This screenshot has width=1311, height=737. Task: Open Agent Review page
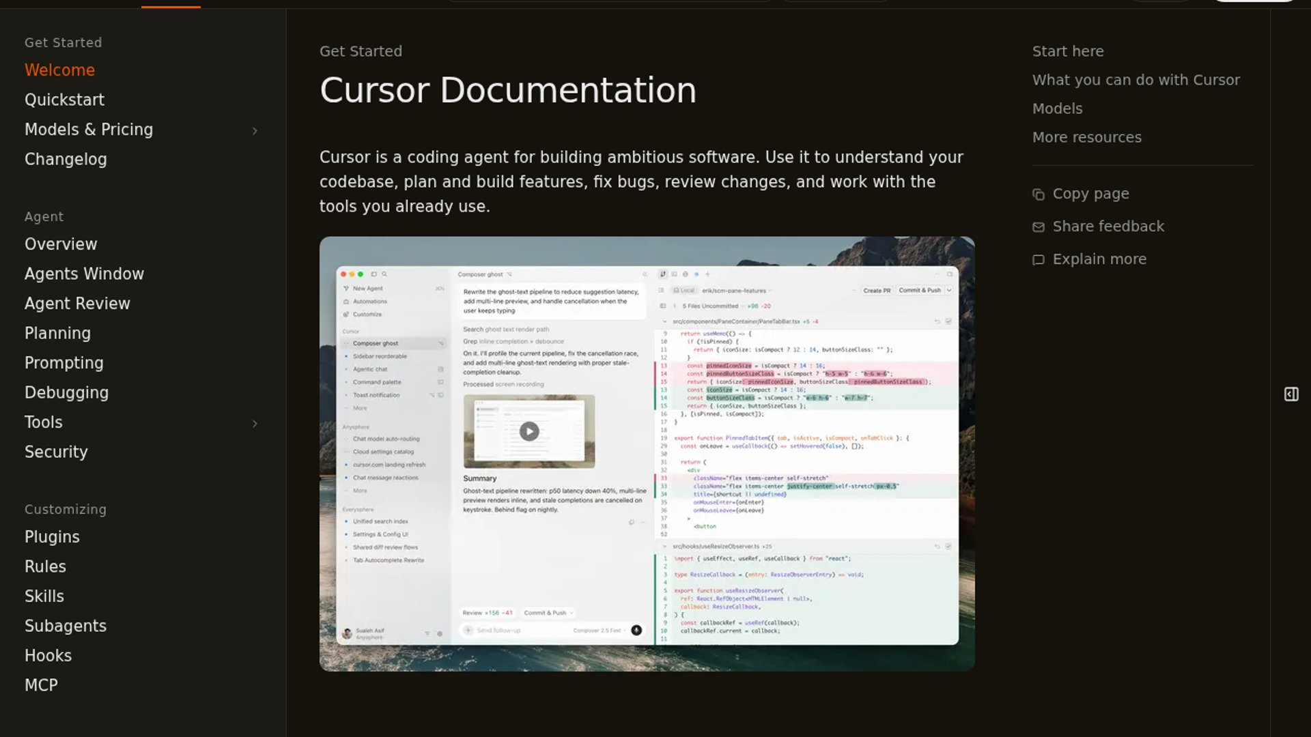click(77, 304)
